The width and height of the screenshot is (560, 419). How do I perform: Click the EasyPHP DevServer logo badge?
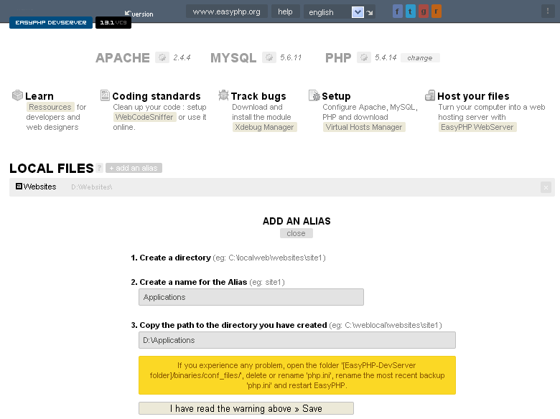[x=51, y=22]
